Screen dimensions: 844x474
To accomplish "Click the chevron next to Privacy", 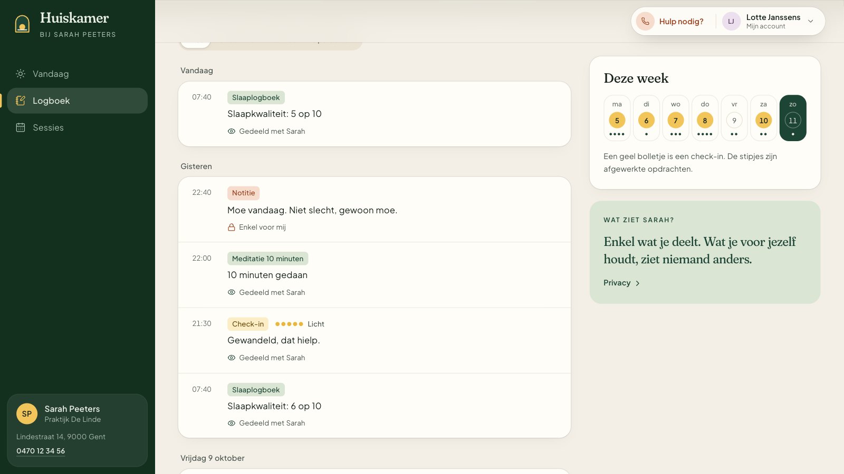I will 637,283.
